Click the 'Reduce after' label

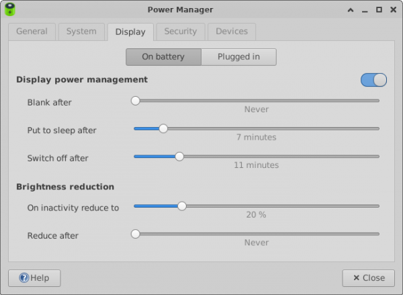pos(53,236)
